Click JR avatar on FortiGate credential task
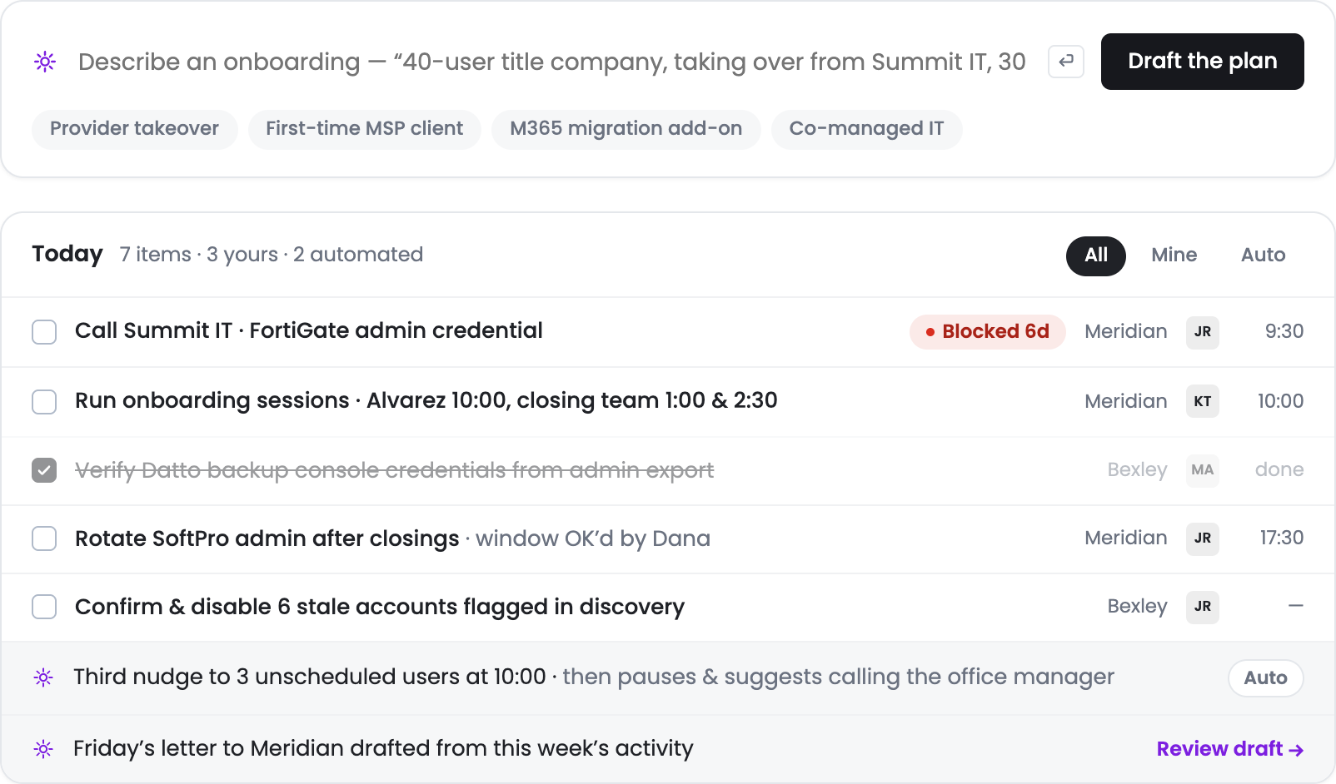This screenshot has height=784, width=1336. point(1203,332)
